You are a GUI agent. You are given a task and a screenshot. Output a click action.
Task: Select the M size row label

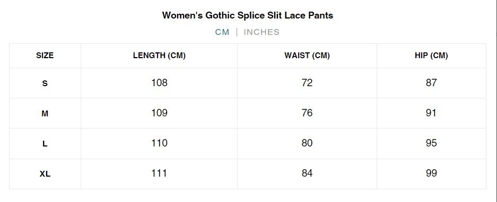point(45,114)
